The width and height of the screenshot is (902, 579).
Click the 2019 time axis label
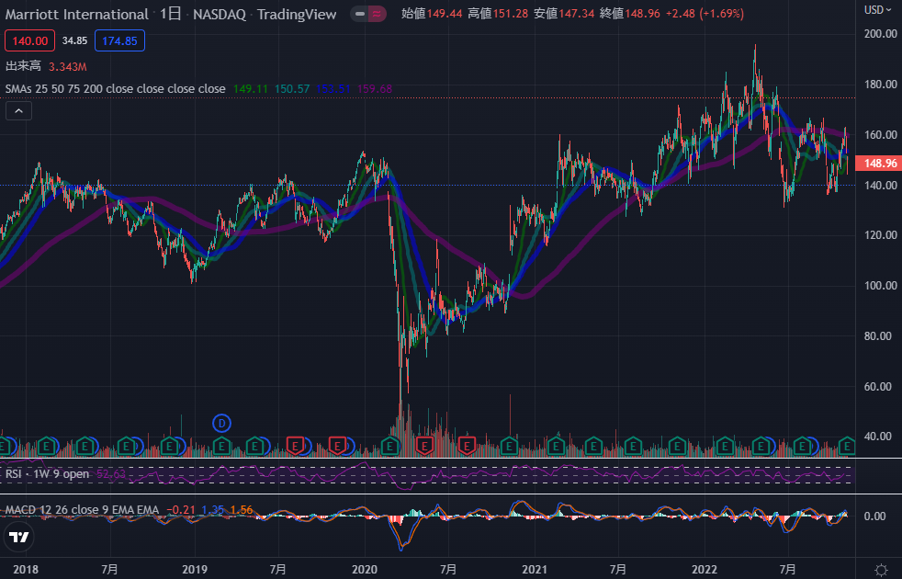coord(195,569)
